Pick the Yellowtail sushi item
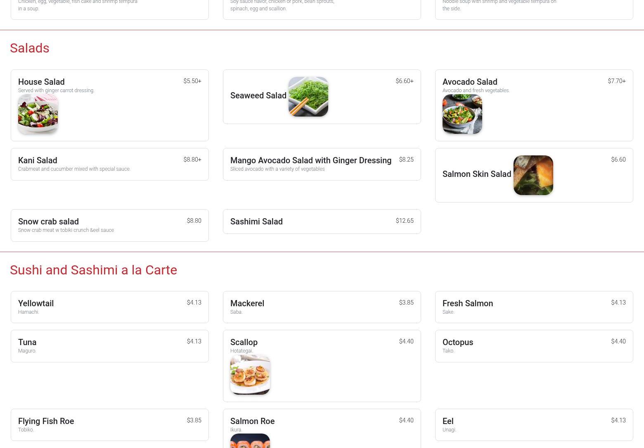 (x=110, y=307)
